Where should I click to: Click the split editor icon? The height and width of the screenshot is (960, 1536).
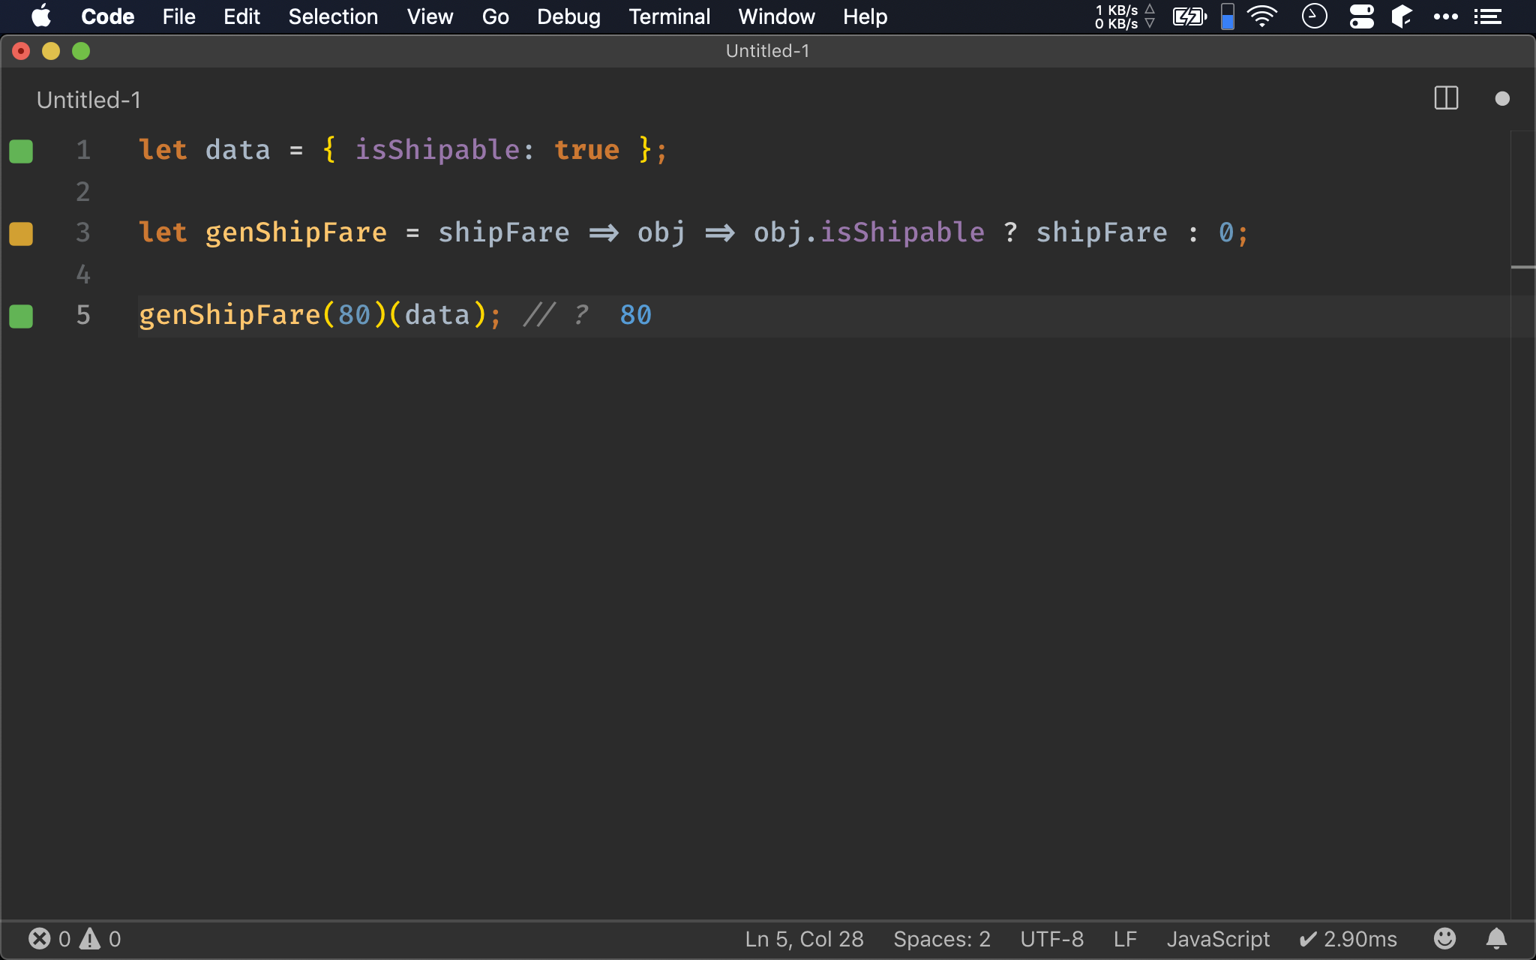(x=1446, y=98)
